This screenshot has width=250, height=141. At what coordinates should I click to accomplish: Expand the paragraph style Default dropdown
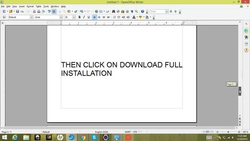point(31,17)
